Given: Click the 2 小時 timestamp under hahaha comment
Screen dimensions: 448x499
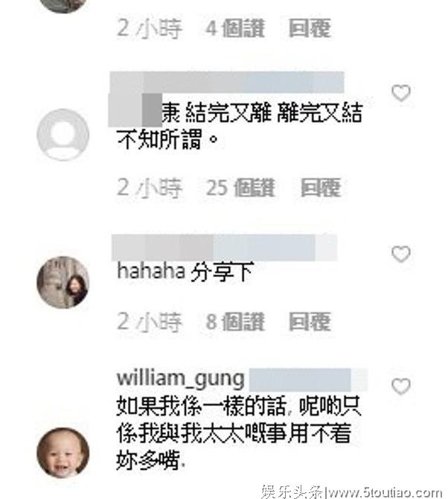Looking at the screenshot, I should (150, 322).
